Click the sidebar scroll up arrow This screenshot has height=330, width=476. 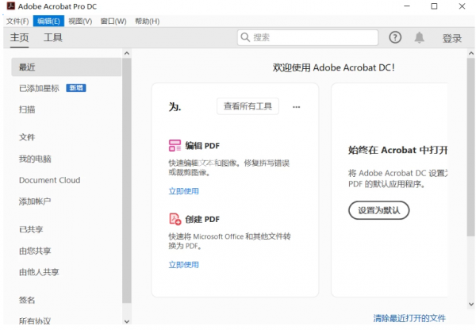point(127,53)
